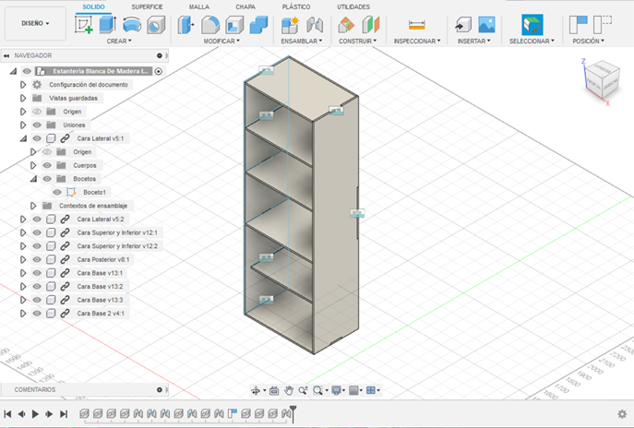Play the timeline

tap(35, 414)
